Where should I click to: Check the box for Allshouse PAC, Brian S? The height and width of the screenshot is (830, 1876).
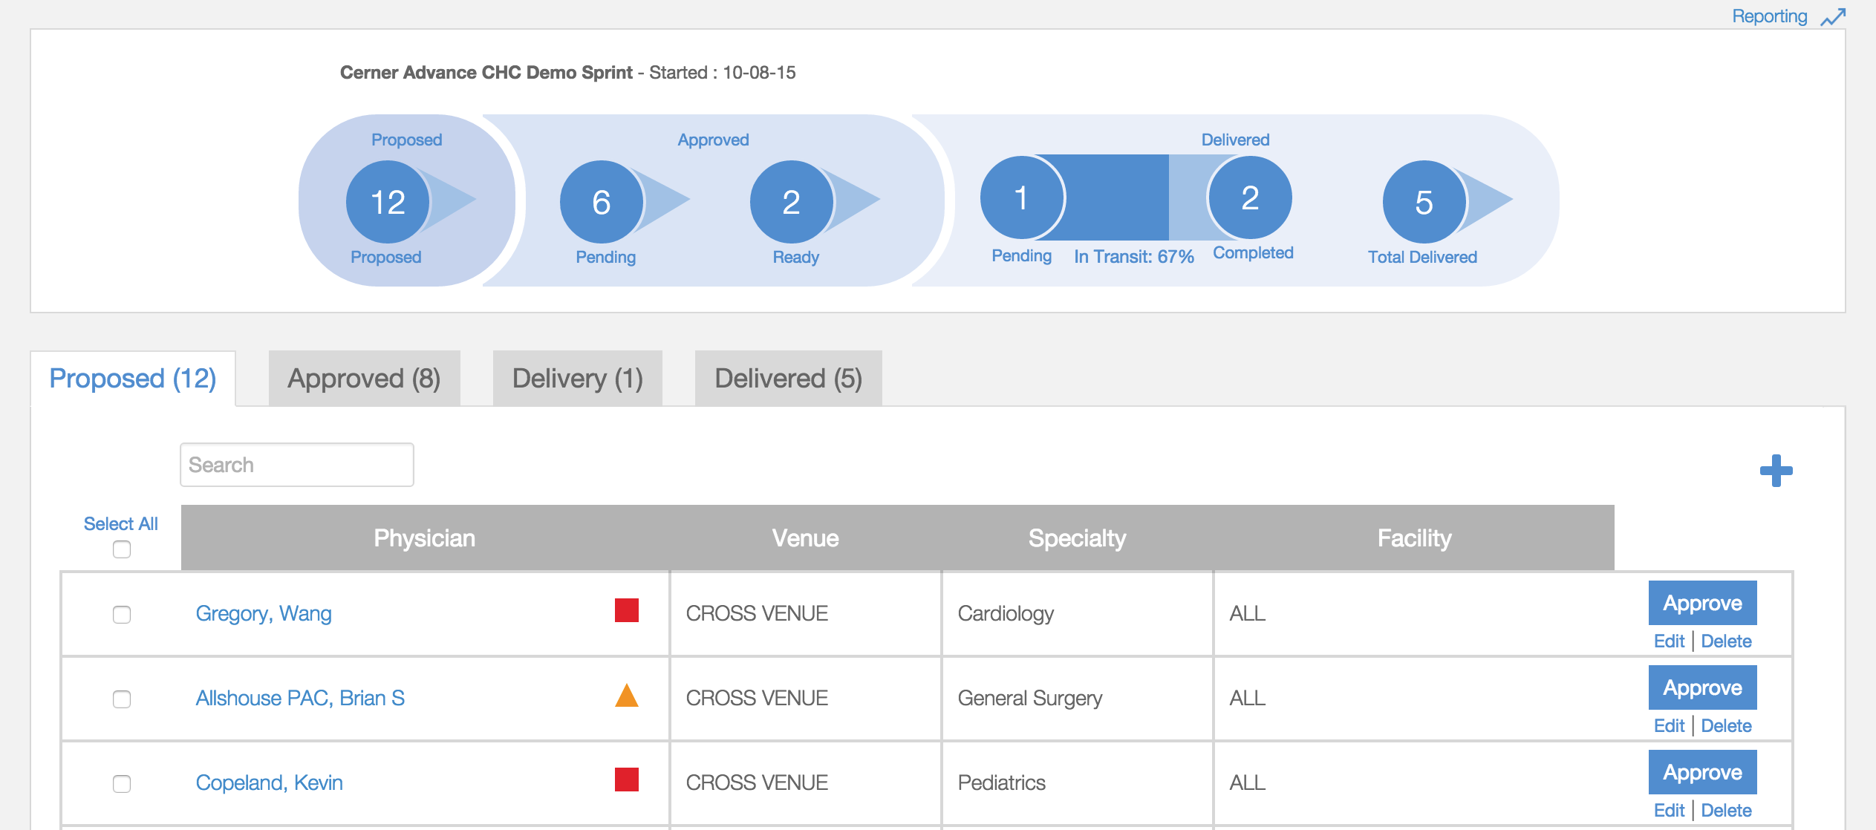click(122, 699)
